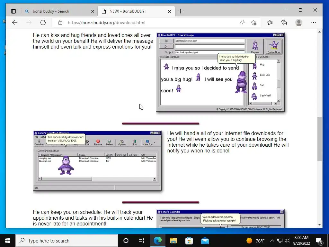Screen dimensions: 329x247
Task: Open the notification center icon
Action: coord(319,241)
